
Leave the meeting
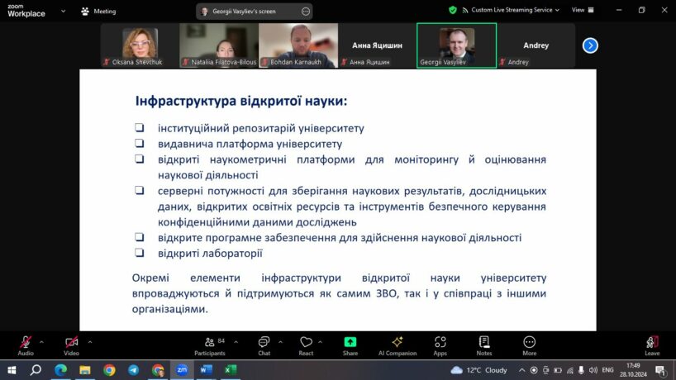tap(652, 344)
